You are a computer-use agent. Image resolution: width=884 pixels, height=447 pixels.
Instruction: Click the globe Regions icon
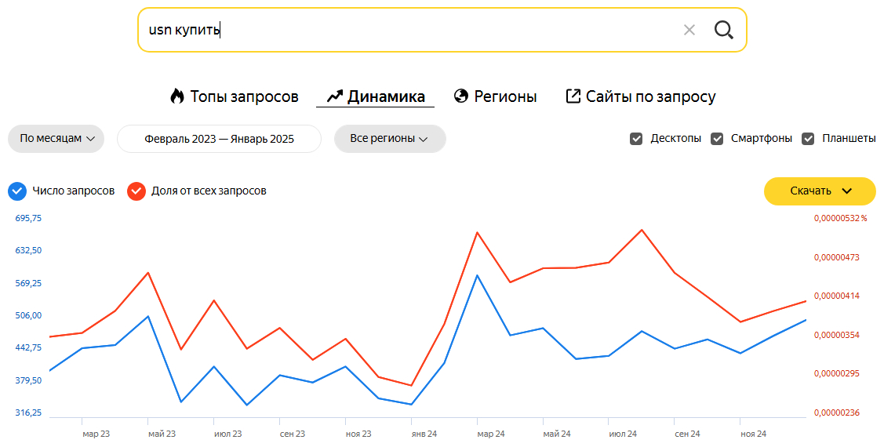coord(461,96)
